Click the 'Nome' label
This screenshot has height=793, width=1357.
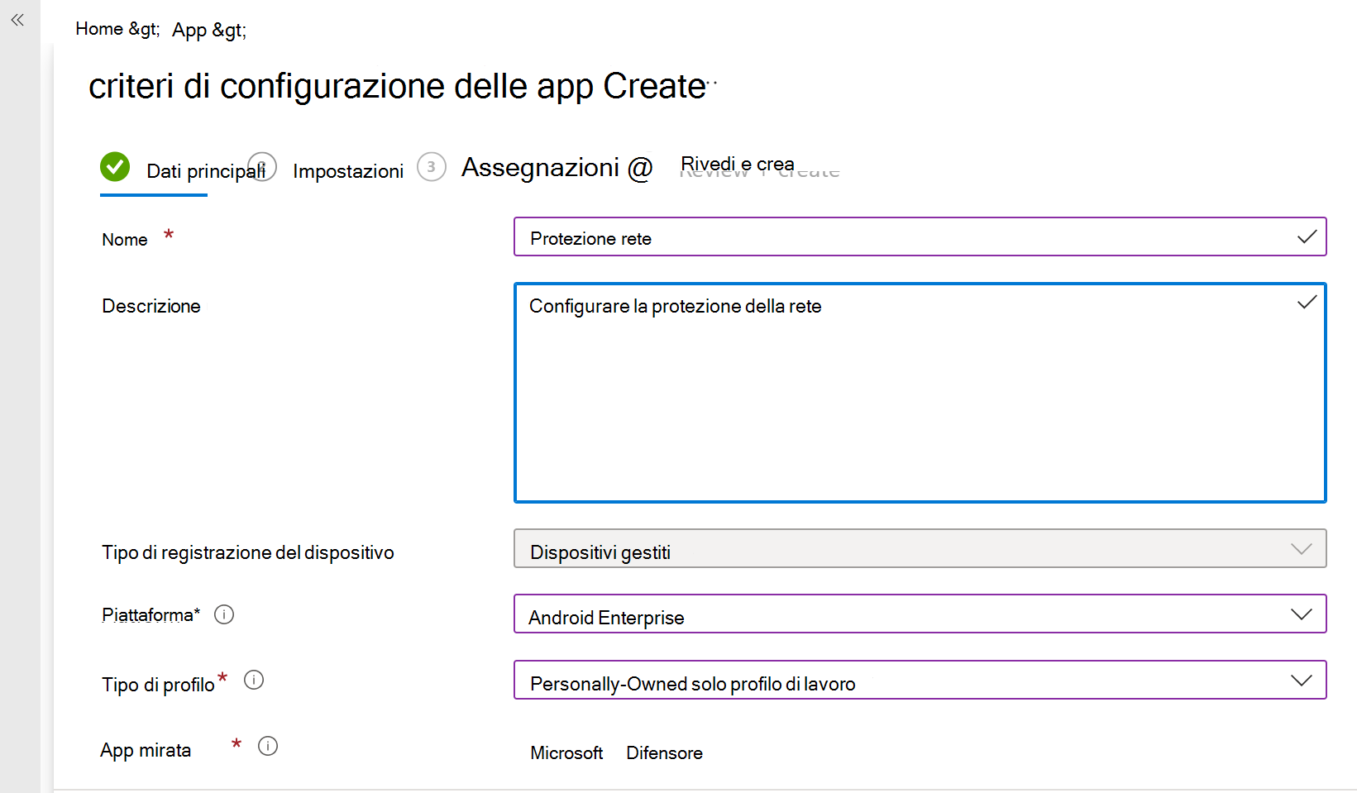point(125,240)
